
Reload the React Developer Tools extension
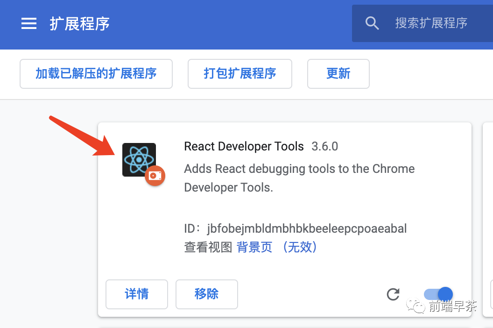[x=393, y=294]
